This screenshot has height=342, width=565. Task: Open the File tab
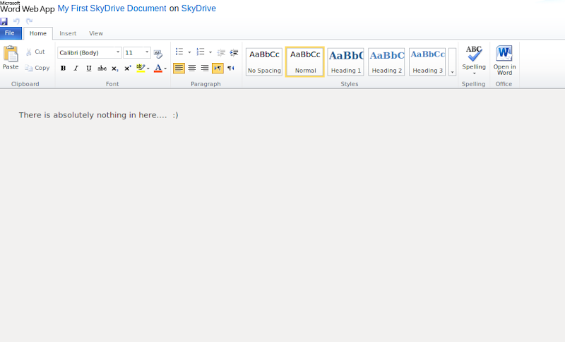[11, 33]
